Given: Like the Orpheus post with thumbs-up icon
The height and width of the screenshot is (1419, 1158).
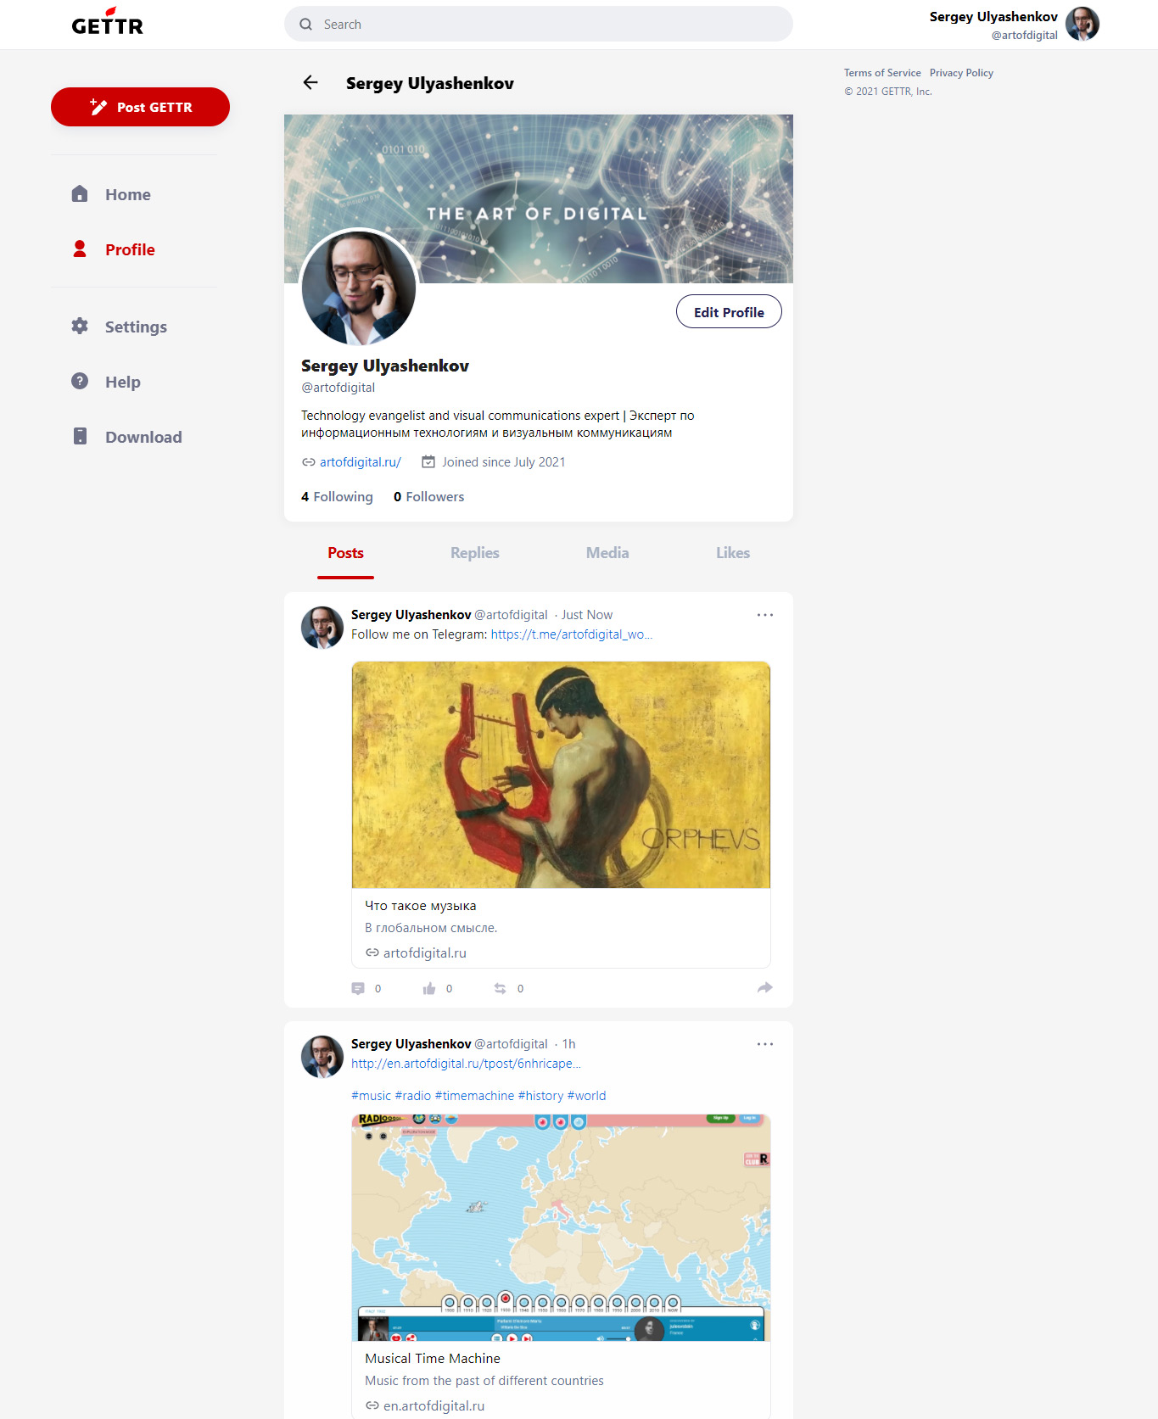Looking at the screenshot, I should [429, 988].
